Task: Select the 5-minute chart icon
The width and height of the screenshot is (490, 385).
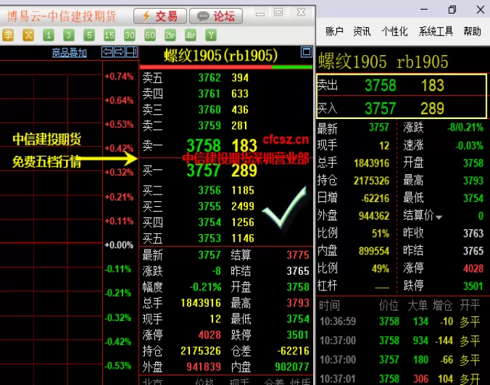Action: tap(89, 35)
